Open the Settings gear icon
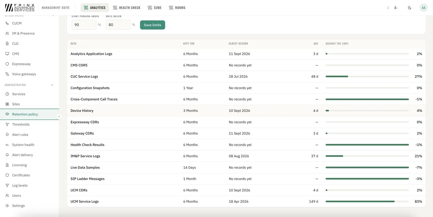Screen dimensions: 433x217 [7, 206]
